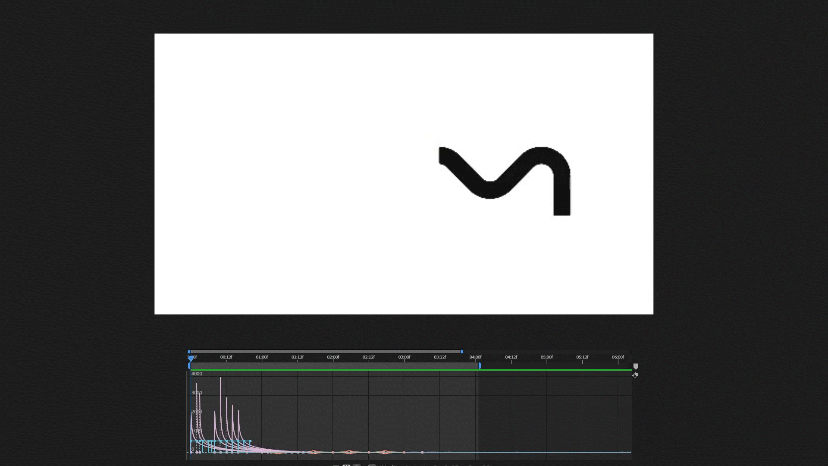This screenshot has width=828, height=466.
Task: Jump to 02:12f on the time ruler
Action: point(369,357)
